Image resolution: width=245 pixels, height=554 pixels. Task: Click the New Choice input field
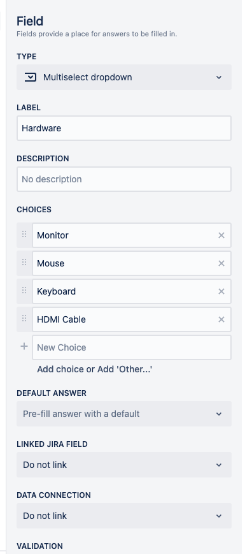click(x=132, y=347)
